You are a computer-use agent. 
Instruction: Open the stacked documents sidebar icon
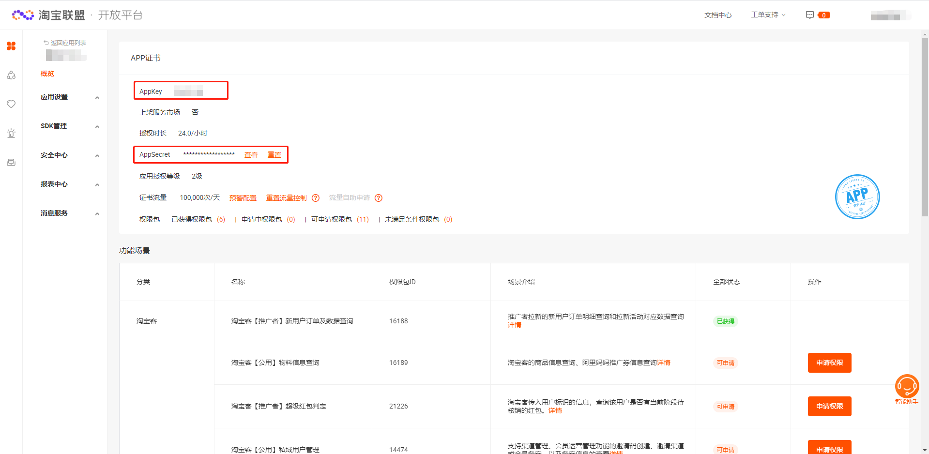[11, 162]
